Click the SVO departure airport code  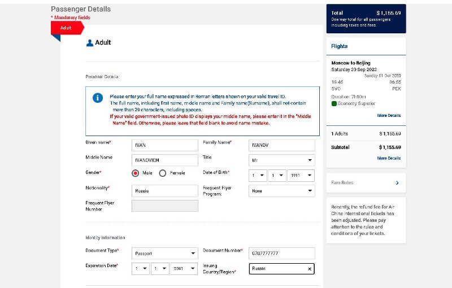(336, 89)
